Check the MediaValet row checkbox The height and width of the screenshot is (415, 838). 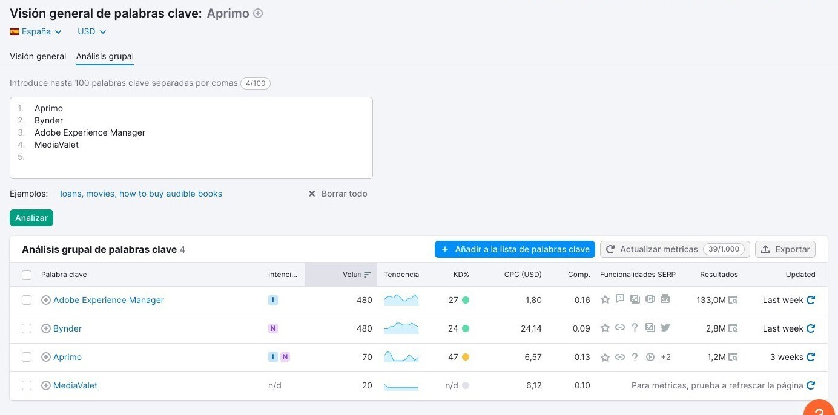coord(27,385)
